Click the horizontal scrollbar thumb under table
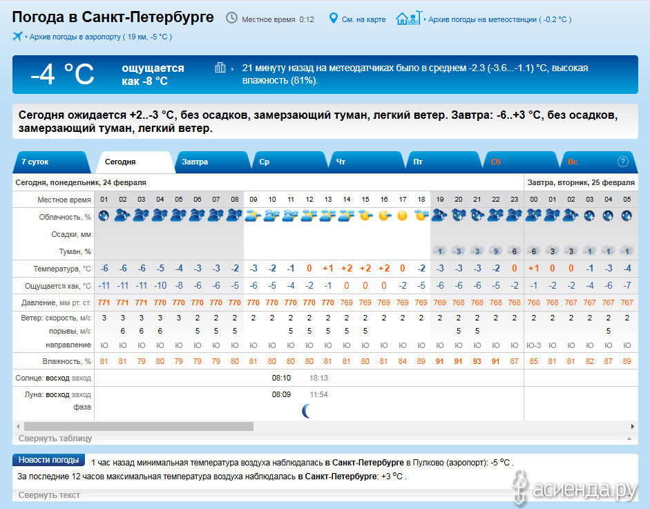This screenshot has width=650, height=509. click(x=138, y=427)
